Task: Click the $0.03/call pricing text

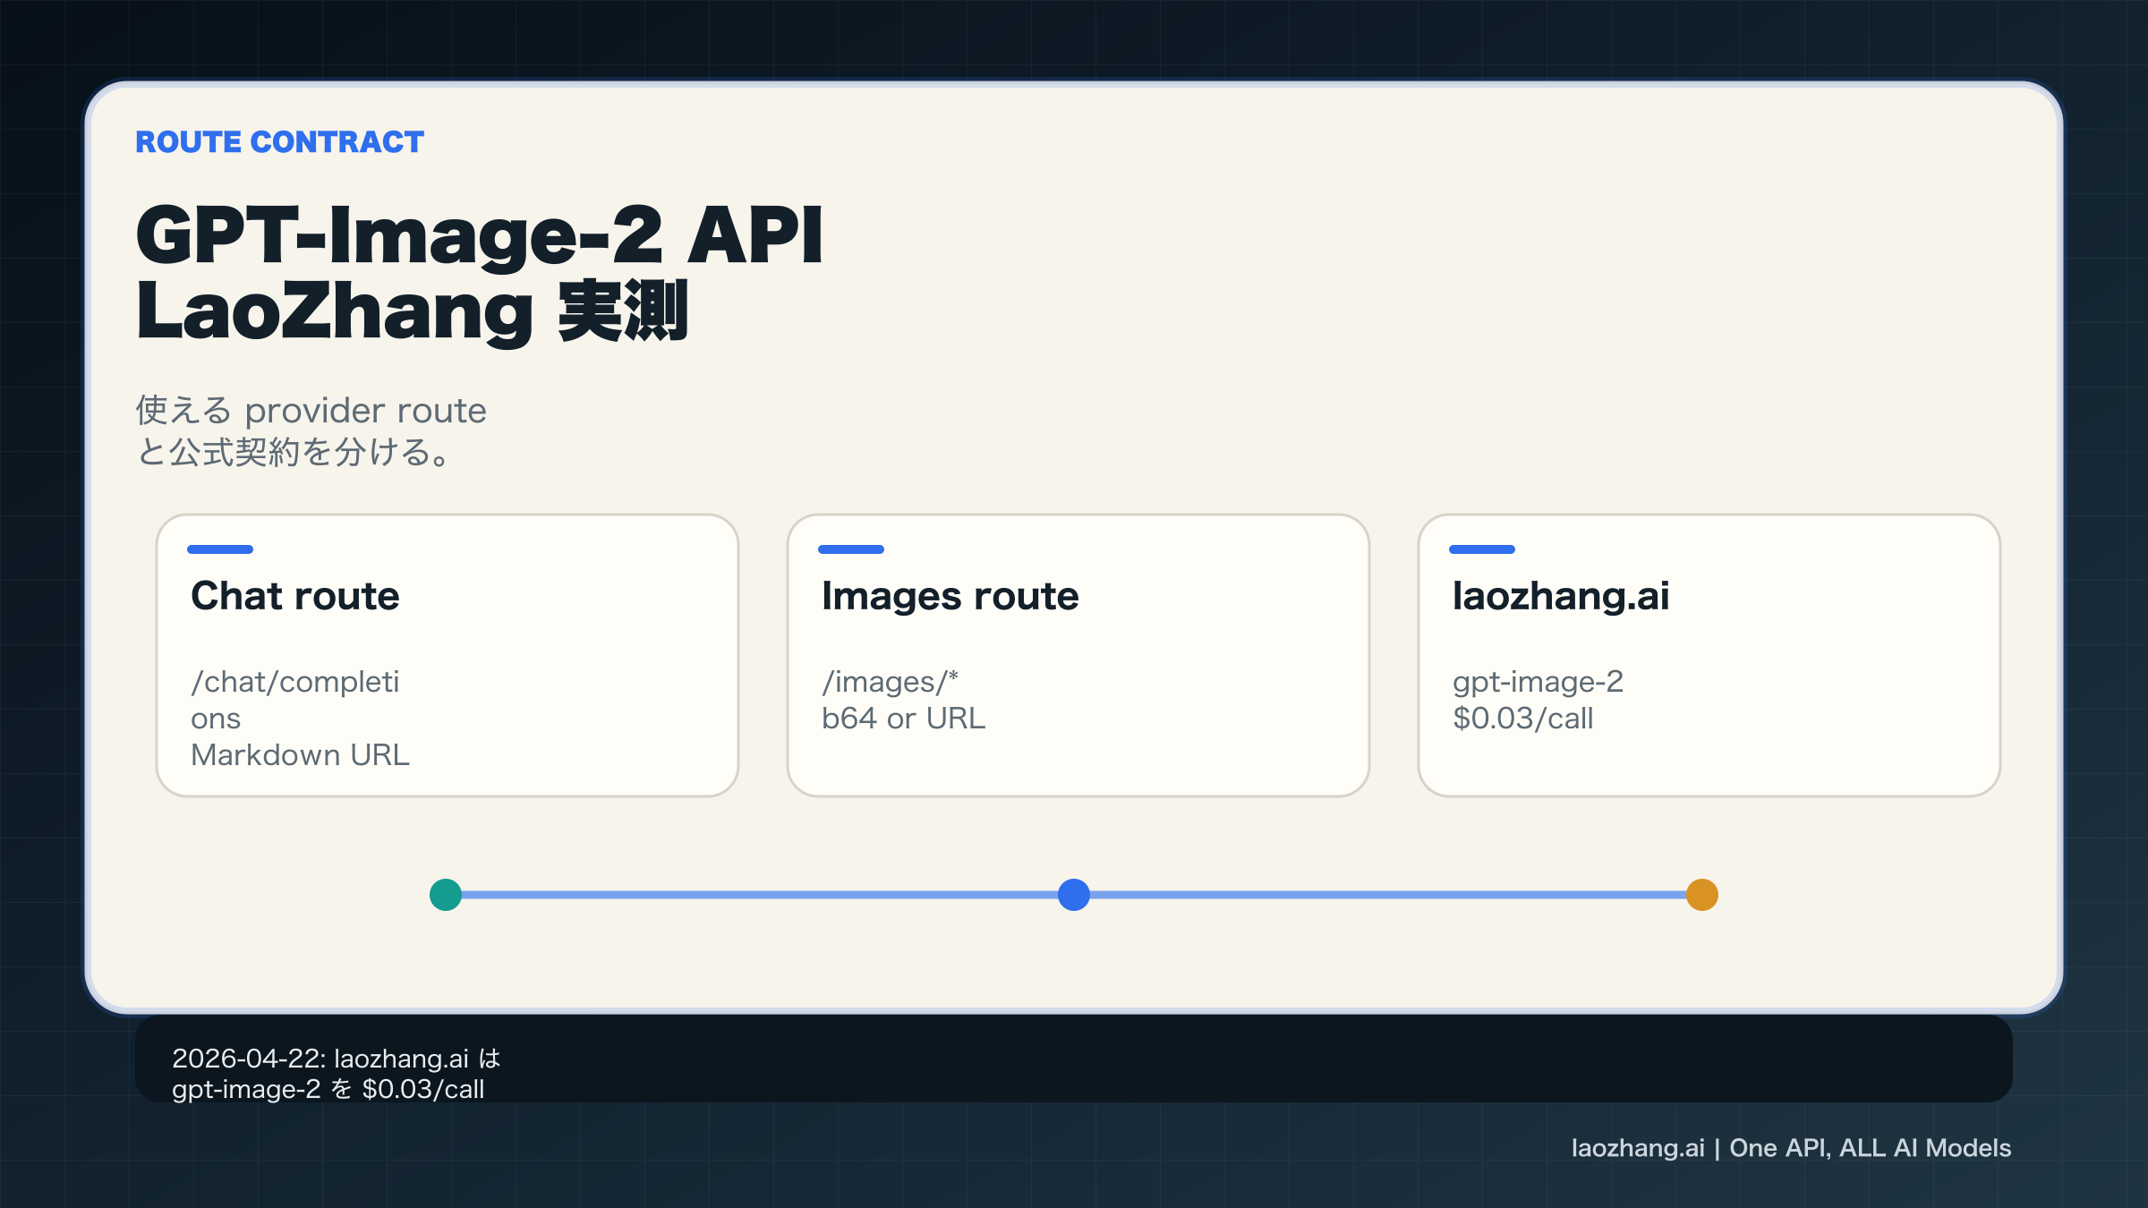Action: 1522,718
